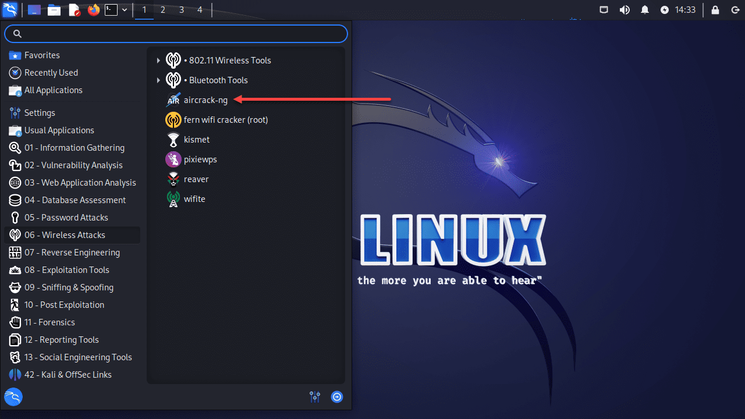Click the show desktop icon in the top panel
Viewport: 745px width, 419px height.
point(34,10)
